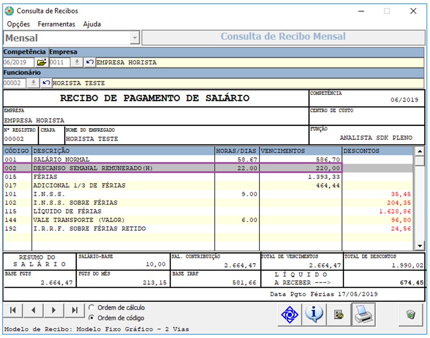
Task: Select the ADICIONAL 1/3 DE FÉRIAS row
Action: click(x=208, y=185)
